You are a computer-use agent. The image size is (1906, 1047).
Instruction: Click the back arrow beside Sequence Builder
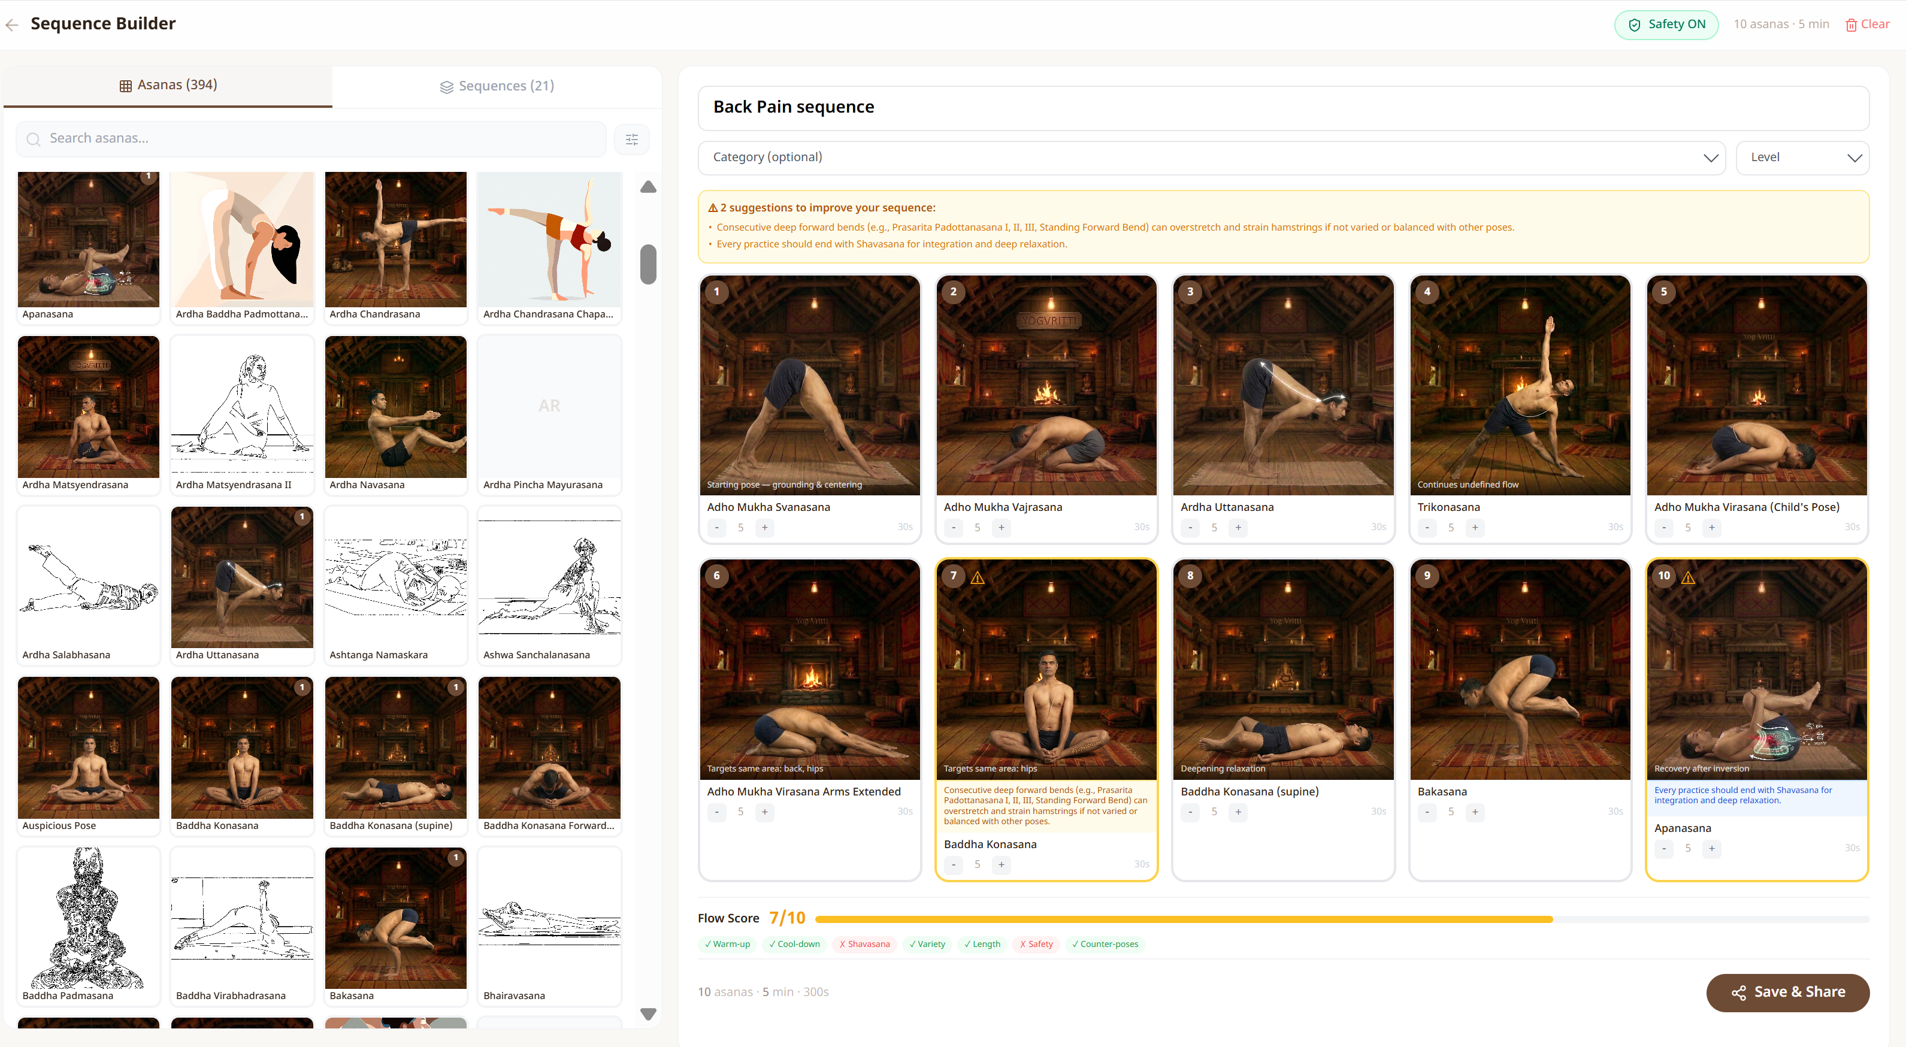(12, 25)
